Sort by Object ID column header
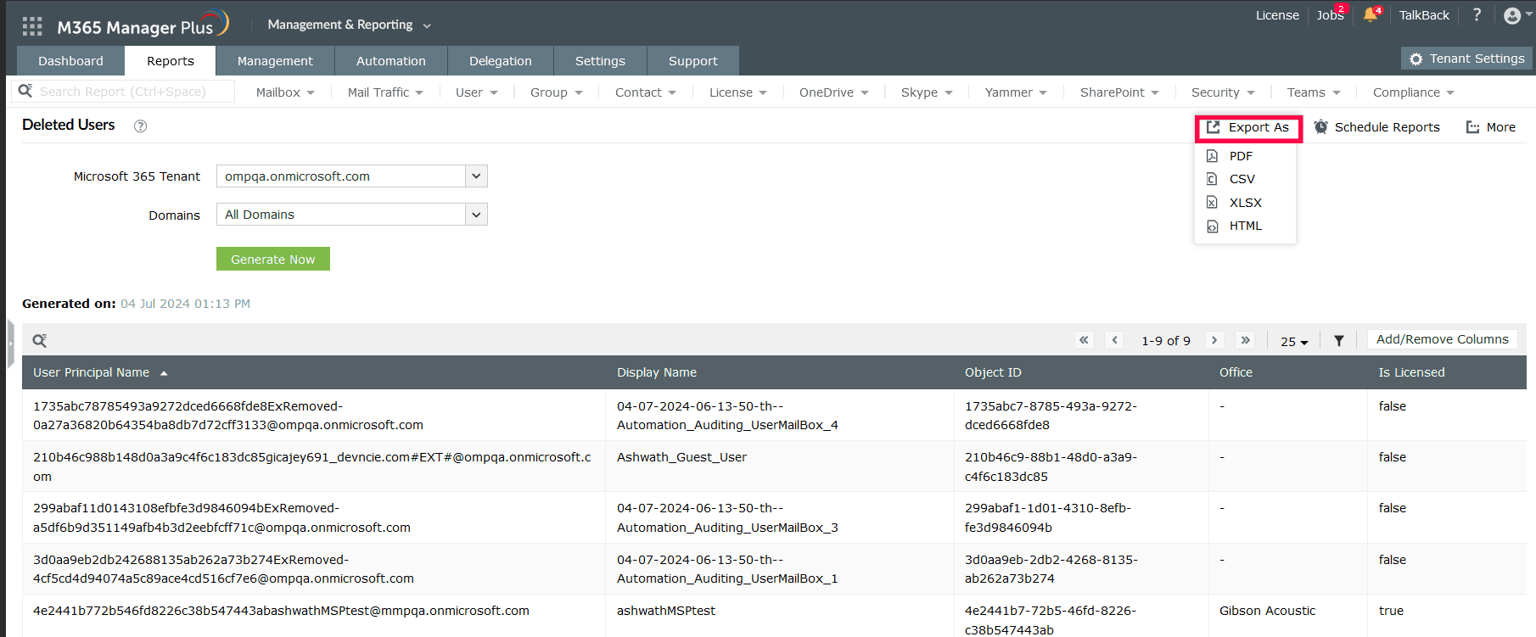 click(x=993, y=372)
